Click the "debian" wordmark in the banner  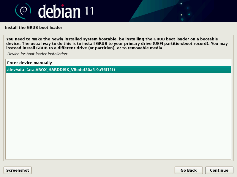point(59,11)
